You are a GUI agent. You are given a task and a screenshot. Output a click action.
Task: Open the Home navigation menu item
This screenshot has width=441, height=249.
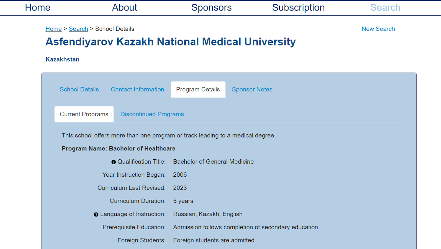[38, 8]
